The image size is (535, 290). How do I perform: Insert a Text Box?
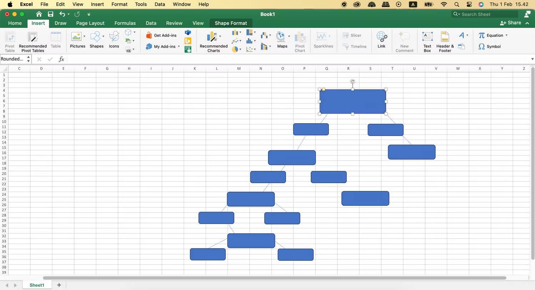click(427, 41)
